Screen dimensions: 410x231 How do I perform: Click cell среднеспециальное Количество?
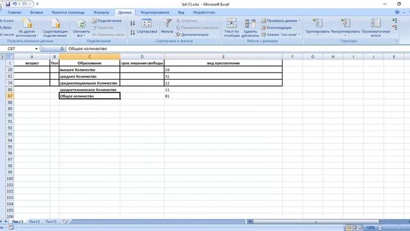point(90,83)
